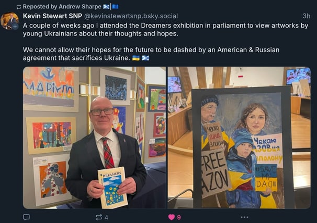Viewport: 317px width, 223px height.
Task: Open Kevin Stewart SNP's profile avatar
Action: pos(9,21)
